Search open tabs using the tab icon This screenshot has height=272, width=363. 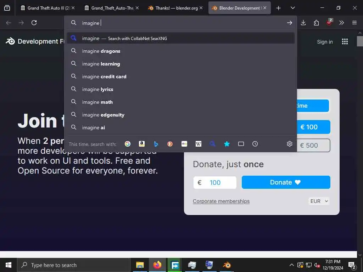pos(241,144)
